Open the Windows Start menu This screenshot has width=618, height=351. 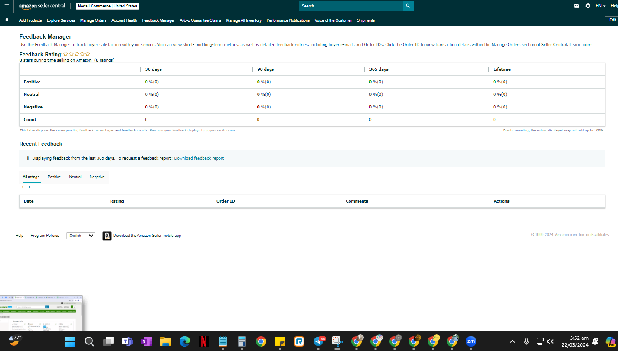[x=70, y=341]
